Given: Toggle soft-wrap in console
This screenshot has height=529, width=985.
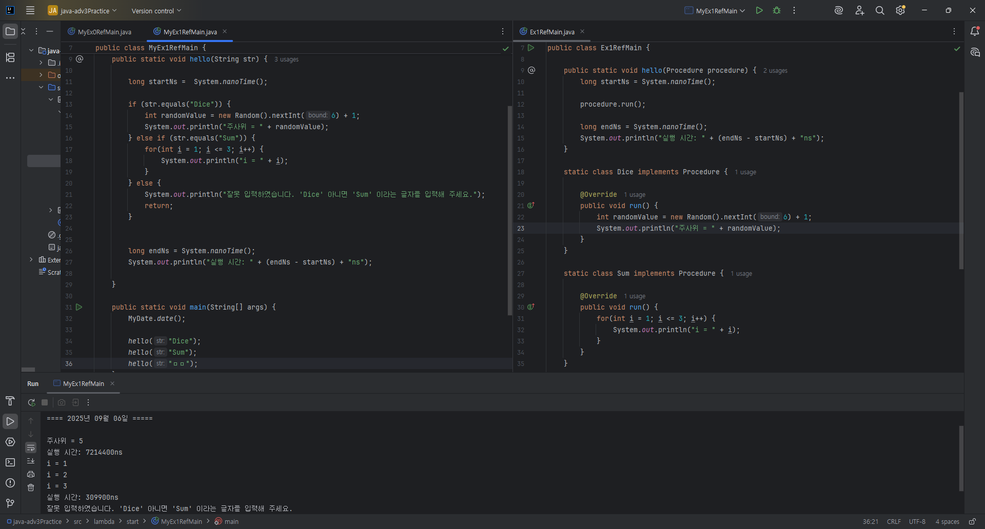Looking at the screenshot, I should pyautogui.click(x=31, y=447).
